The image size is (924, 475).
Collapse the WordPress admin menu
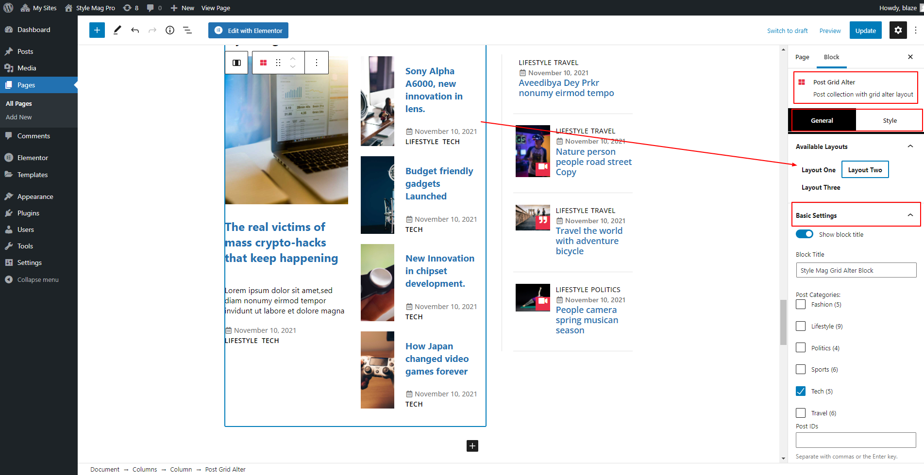click(38, 279)
